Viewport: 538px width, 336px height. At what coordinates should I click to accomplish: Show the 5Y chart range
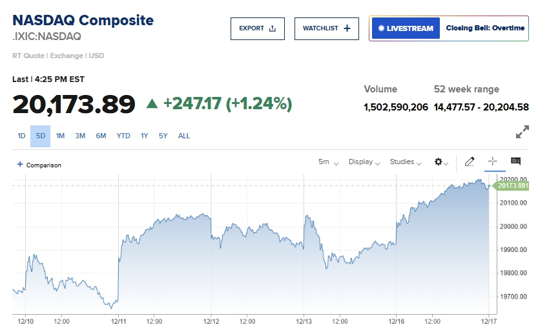pos(163,136)
